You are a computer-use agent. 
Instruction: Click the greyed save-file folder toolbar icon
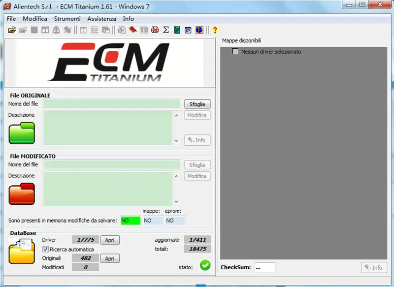23,30
